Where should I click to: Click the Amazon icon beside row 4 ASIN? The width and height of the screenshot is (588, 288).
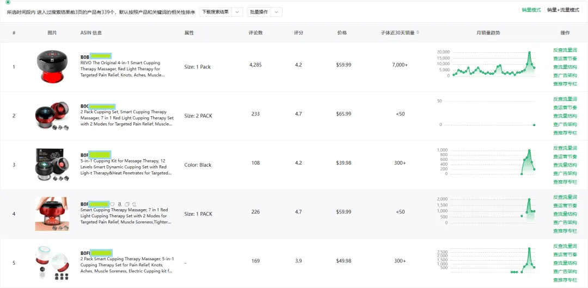pos(120,204)
